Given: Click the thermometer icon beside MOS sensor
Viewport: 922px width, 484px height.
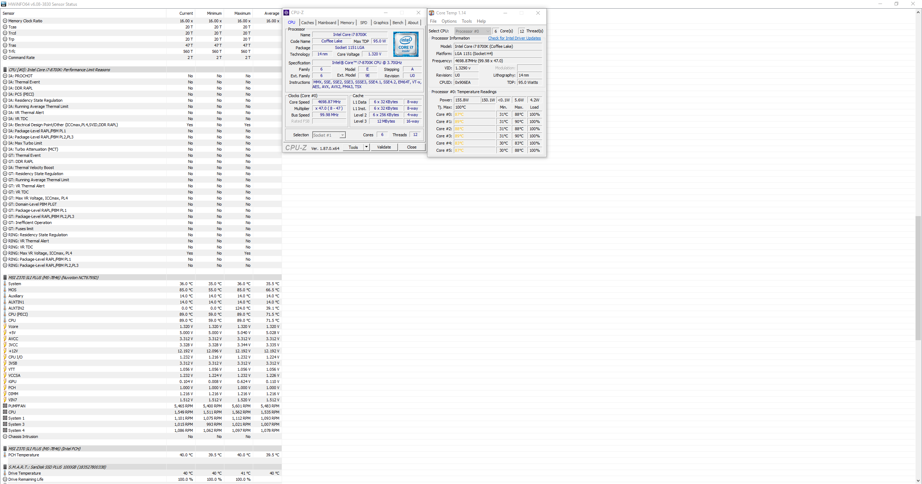Looking at the screenshot, I should (5, 290).
